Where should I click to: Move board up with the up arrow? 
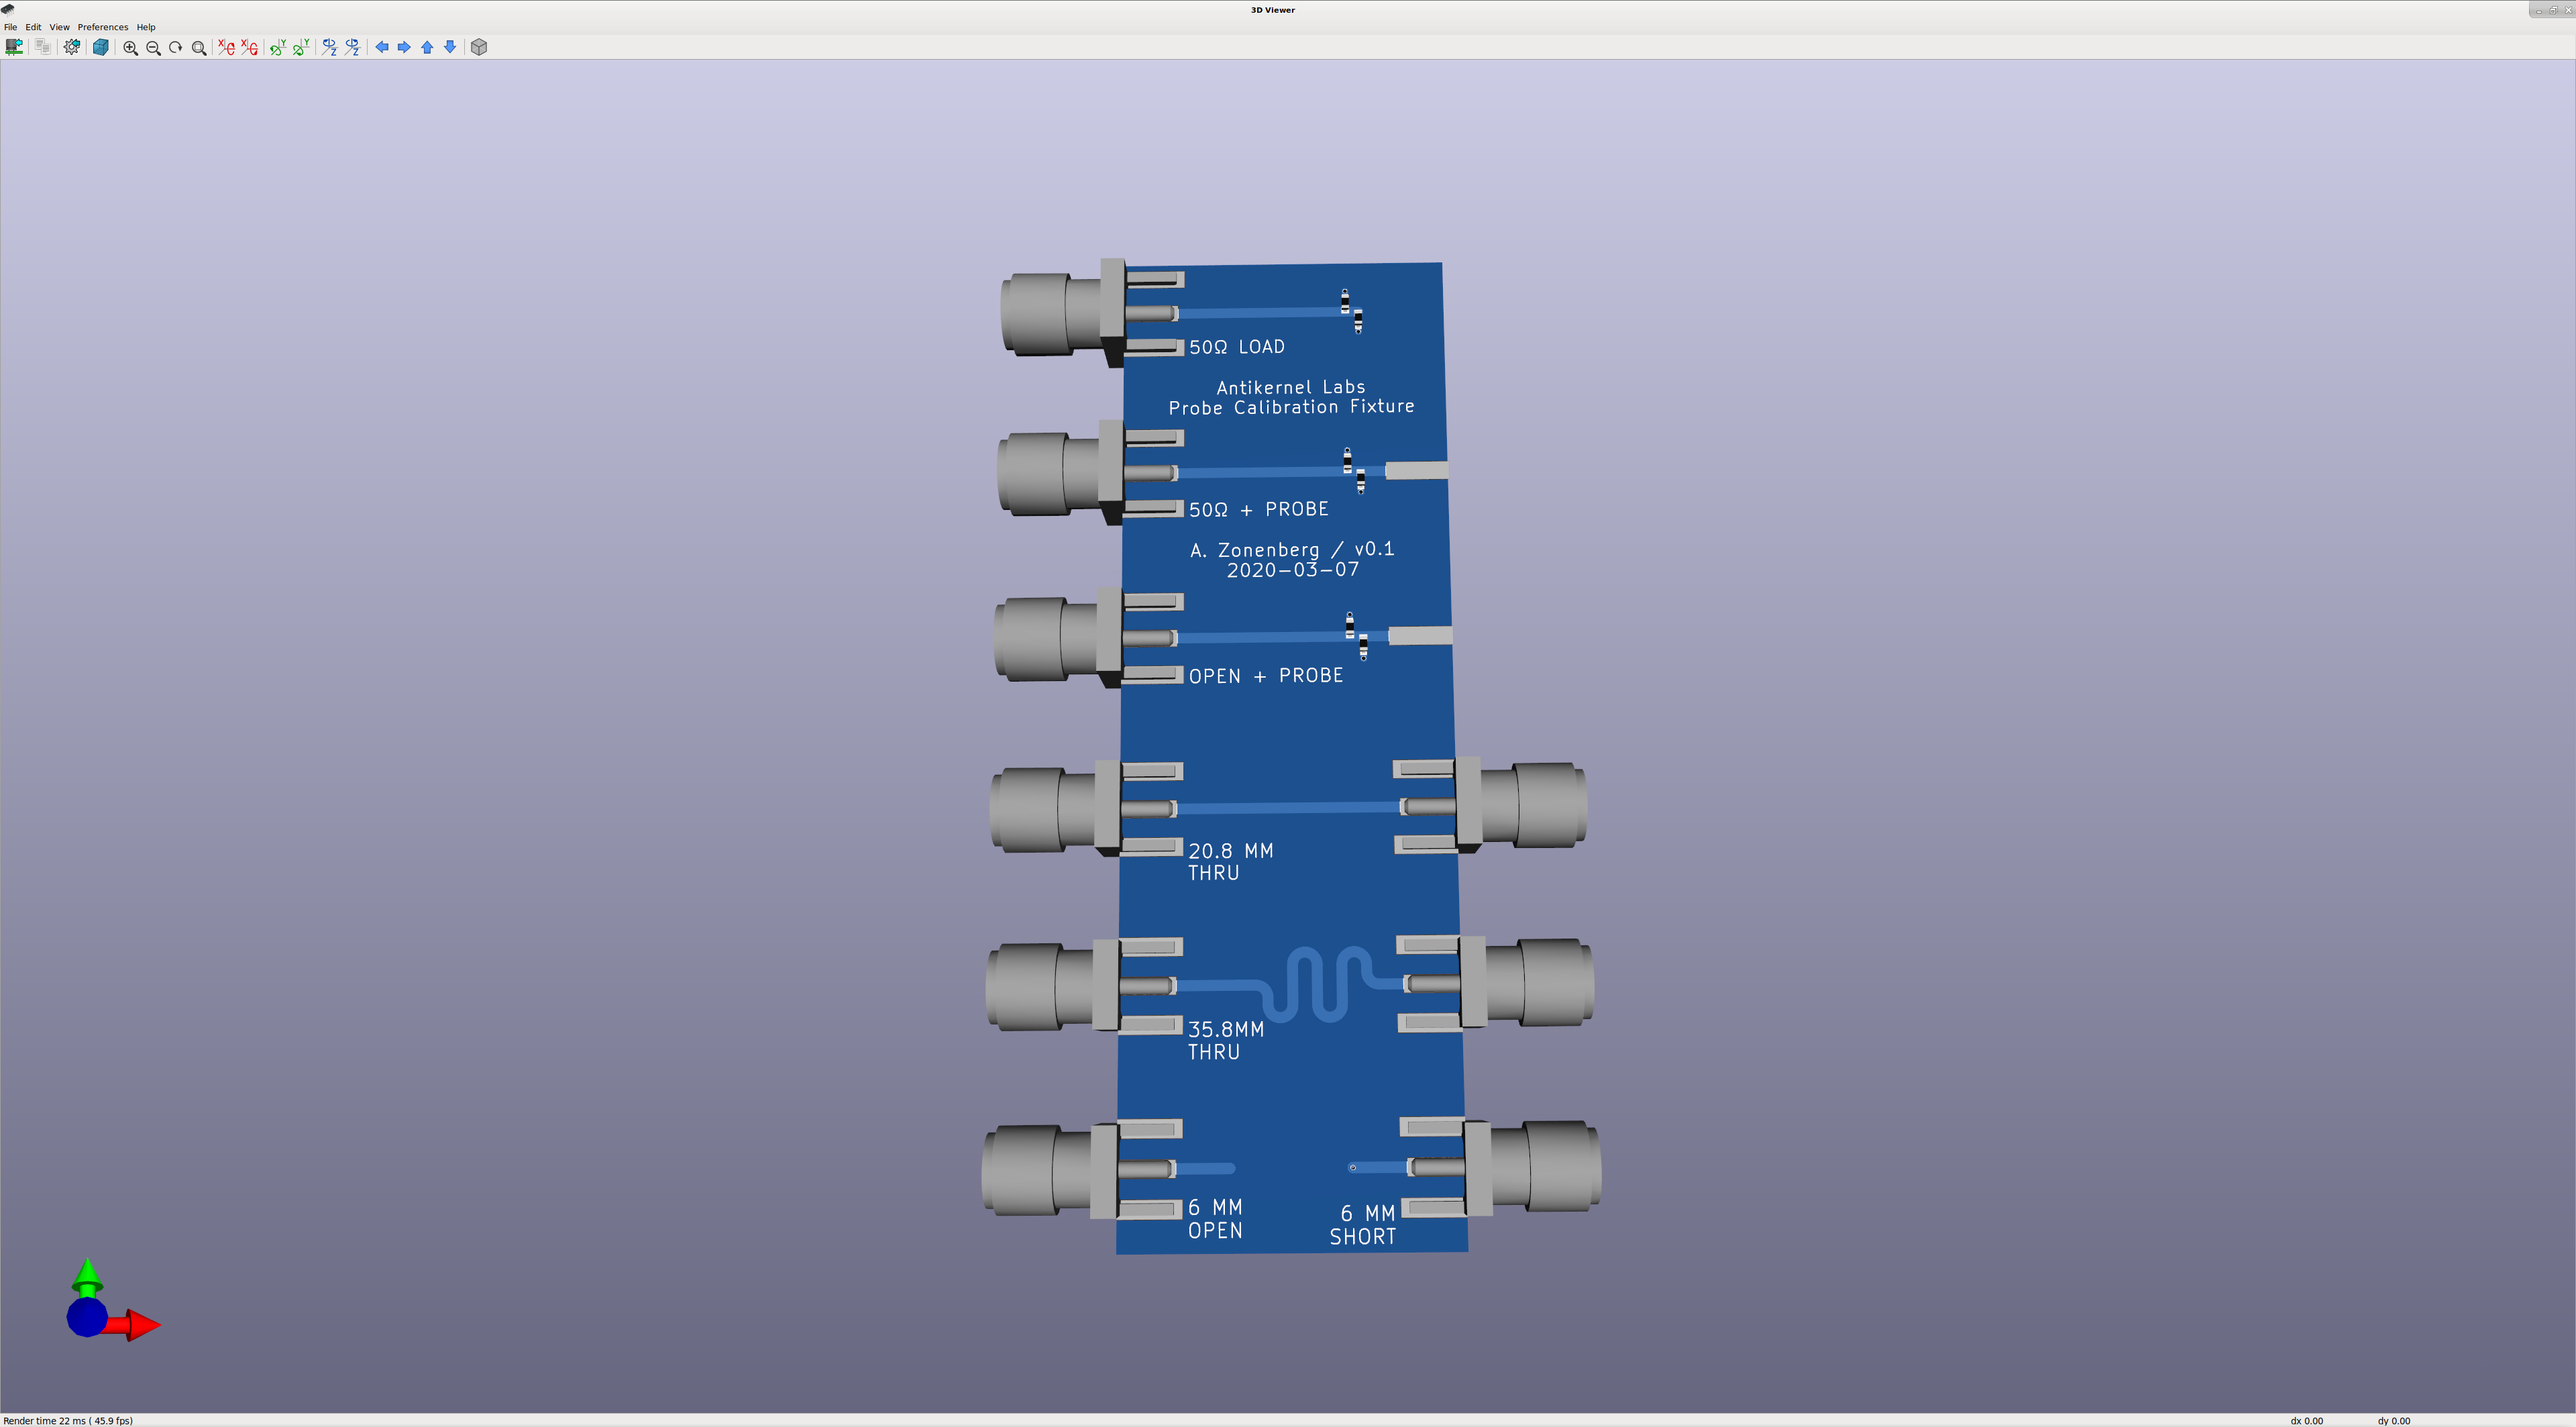pos(427,47)
